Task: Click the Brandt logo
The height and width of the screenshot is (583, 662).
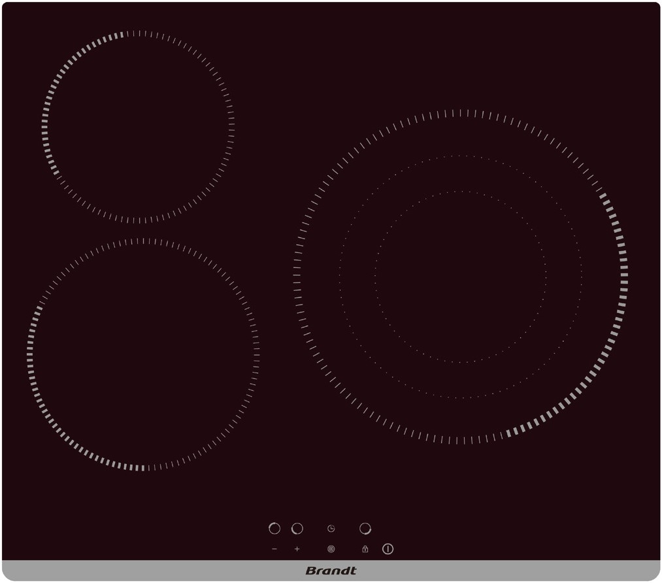Action: pos(331,571)
